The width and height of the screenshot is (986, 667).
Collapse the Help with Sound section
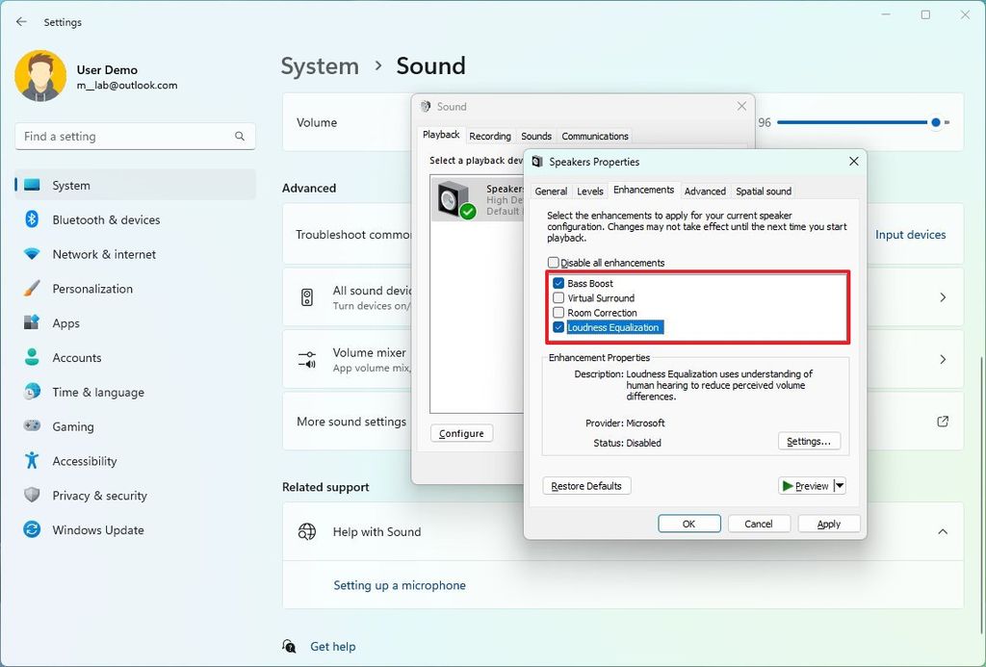[x=943, y=531]
